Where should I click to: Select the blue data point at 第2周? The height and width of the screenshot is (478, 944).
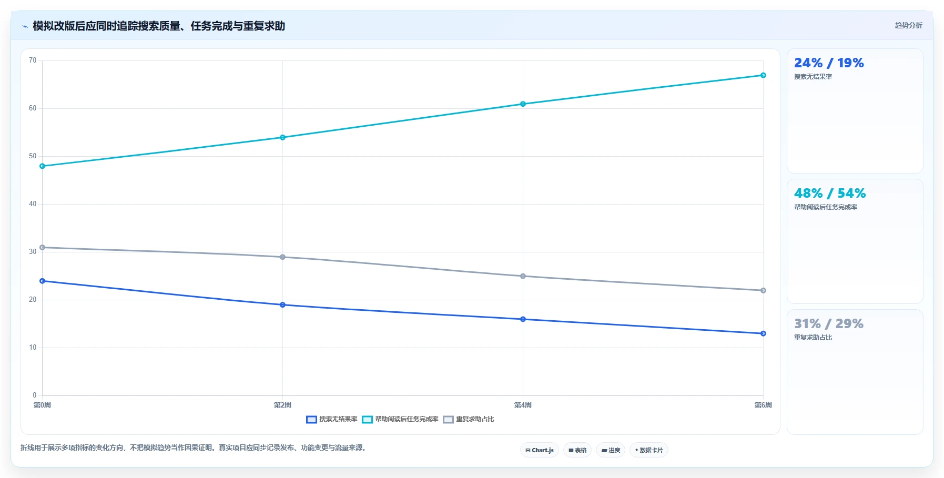pyautogui.click(x=282, y=305)
